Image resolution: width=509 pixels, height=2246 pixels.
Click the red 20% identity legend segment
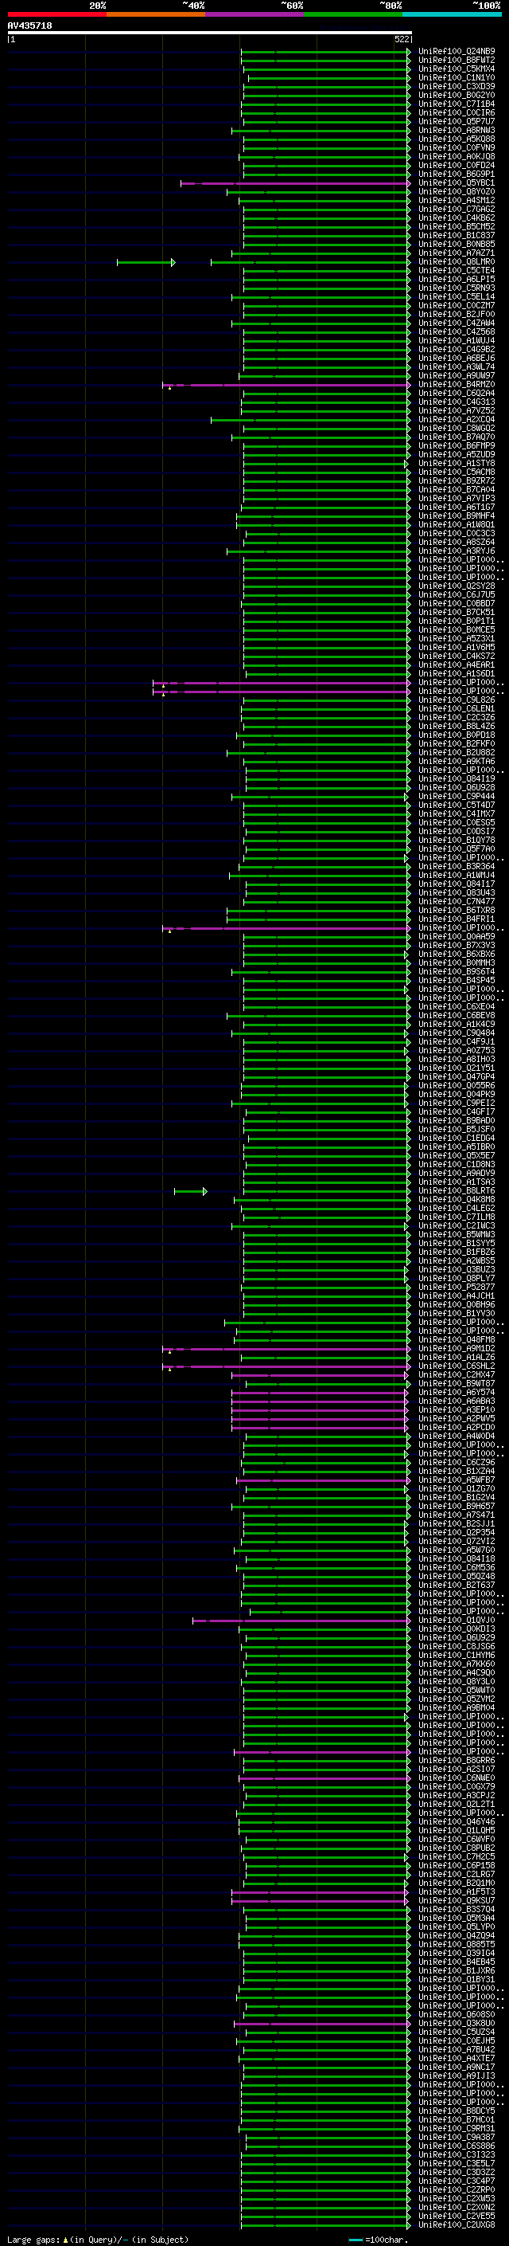pyautogui.click(x=56, y=14)
